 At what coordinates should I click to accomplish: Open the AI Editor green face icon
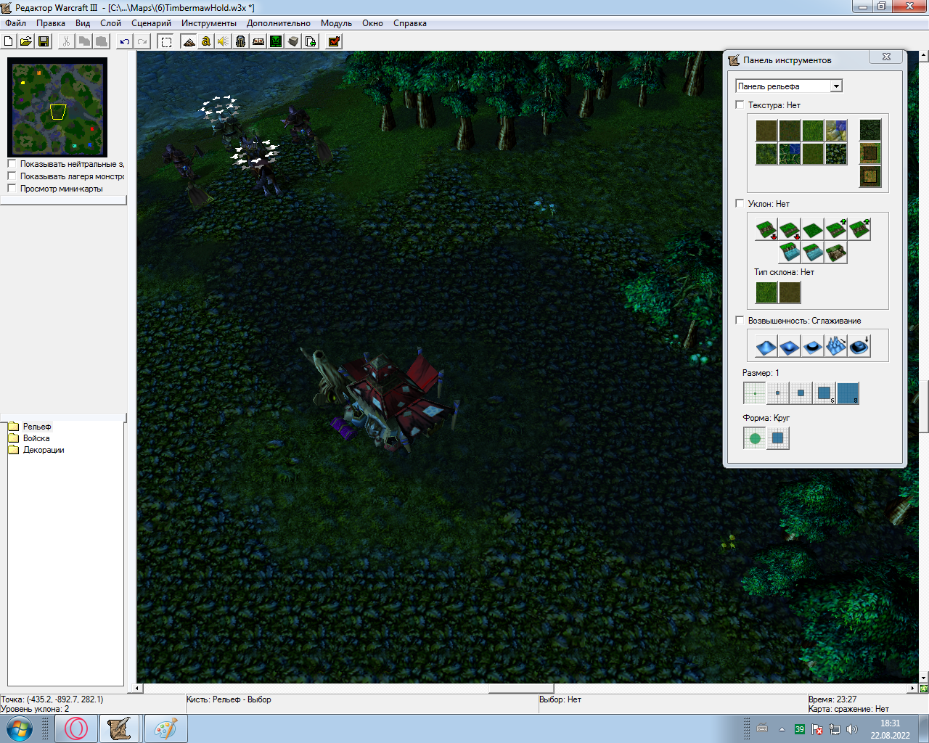[x=276, y=41]
